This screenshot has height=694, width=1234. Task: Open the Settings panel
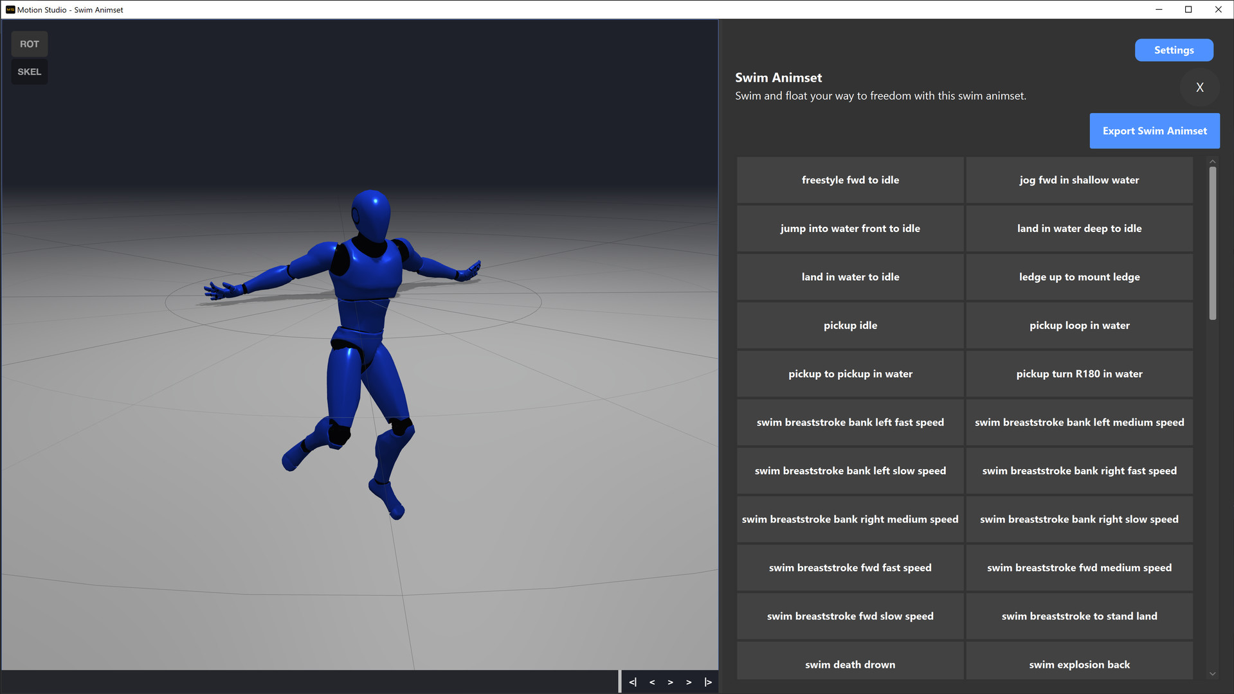pyautogui.click(x=1174, y=49)
